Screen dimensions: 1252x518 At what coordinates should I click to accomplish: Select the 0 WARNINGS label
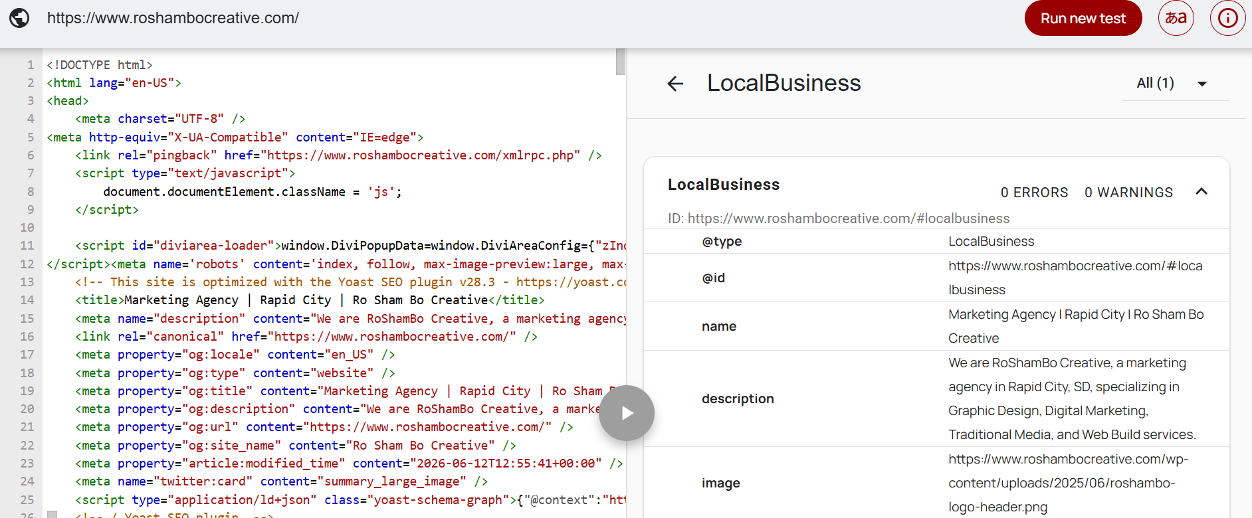[x=1128, y=193]
